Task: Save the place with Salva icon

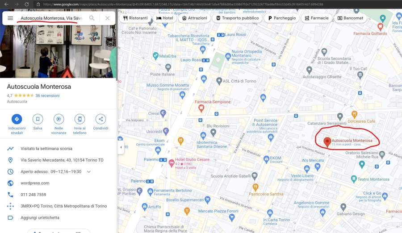Action: click(38, 119)
